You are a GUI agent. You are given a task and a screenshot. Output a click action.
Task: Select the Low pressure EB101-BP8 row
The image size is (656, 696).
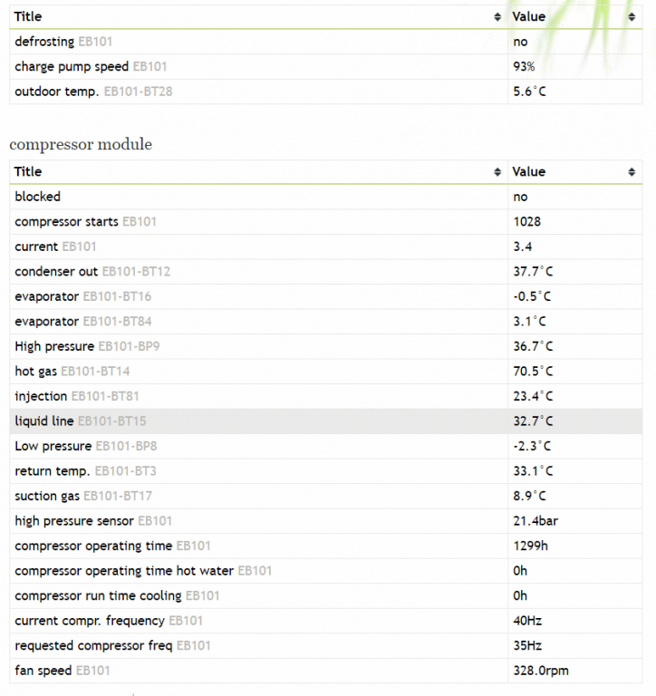(x=326, y=446)
